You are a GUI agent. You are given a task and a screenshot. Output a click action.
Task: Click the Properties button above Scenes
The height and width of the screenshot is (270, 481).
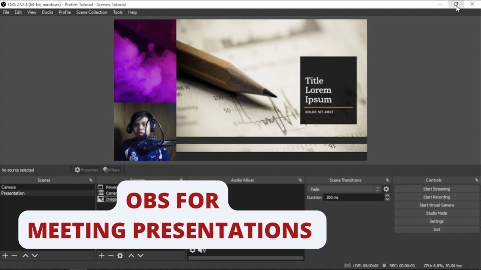86,170
